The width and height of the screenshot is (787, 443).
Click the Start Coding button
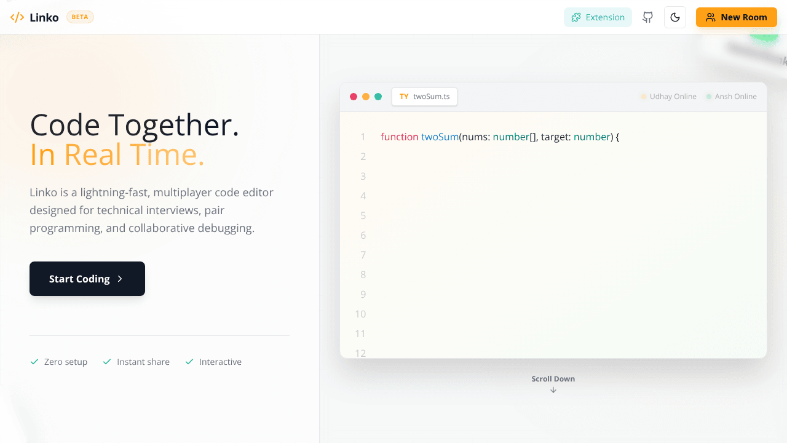87,279
